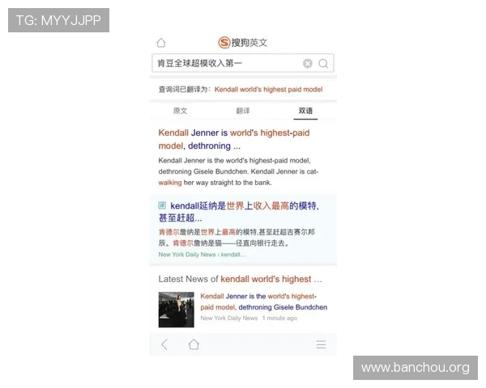Focus the search field containing 肯豆全球超模收入第一
Screen dimensions: 486x388
[243, 63]
